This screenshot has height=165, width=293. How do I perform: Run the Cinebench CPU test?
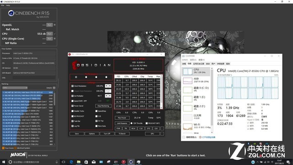(x=49, y=34)
